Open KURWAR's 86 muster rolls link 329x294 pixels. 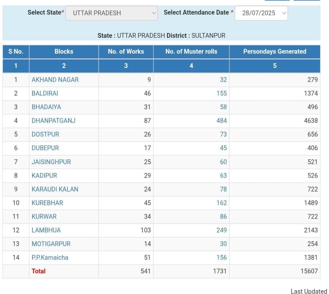[223, 216]
